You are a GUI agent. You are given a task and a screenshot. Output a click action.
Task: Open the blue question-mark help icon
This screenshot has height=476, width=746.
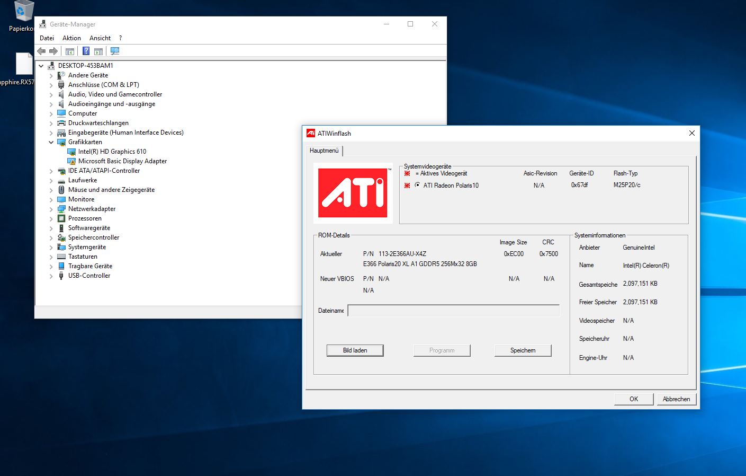pos(86,51)
